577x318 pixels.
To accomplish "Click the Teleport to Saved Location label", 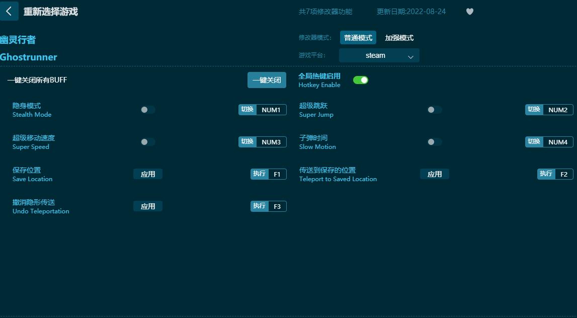I will (338, 179).
